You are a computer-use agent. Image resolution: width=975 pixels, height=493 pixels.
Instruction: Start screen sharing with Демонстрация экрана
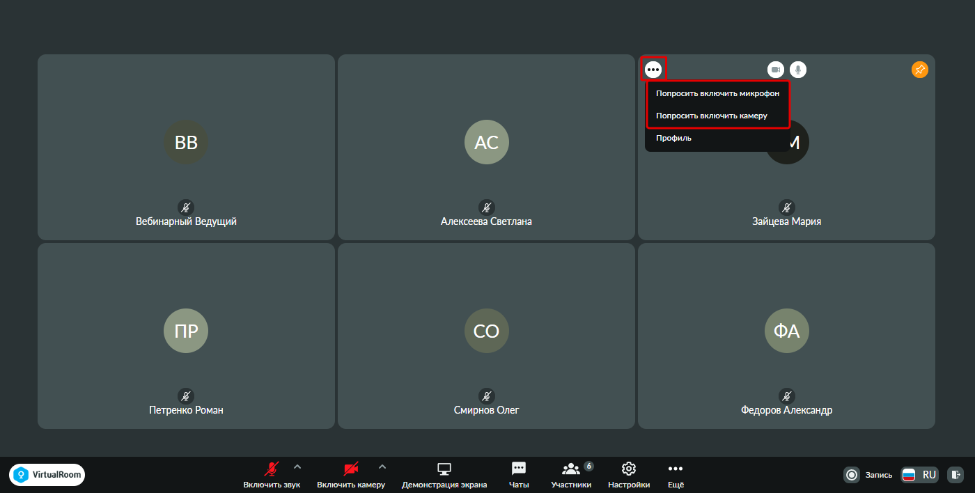pos(444,475)
